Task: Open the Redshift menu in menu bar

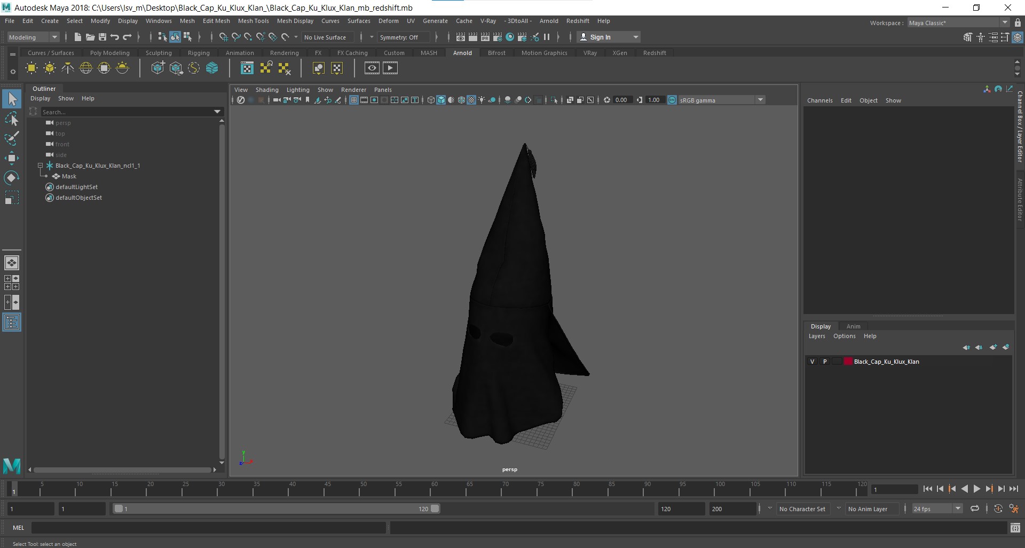Action: coord(578,21)
